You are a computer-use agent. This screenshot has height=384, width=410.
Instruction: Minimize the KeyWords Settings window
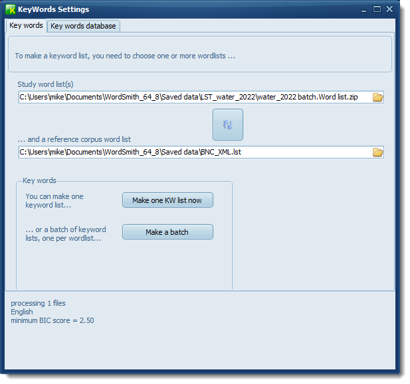(x=363, y=10)
